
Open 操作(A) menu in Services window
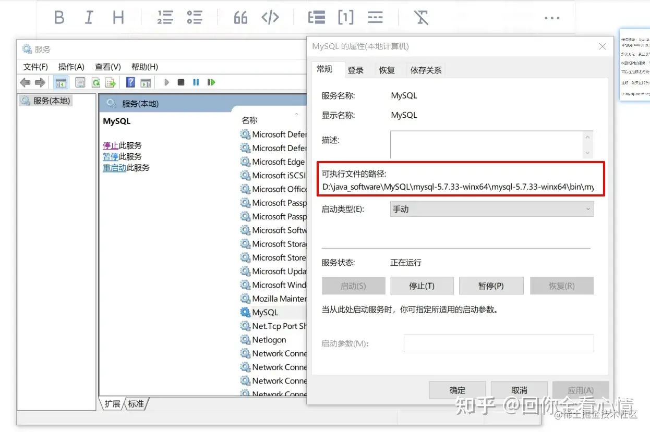click(71, 67)
